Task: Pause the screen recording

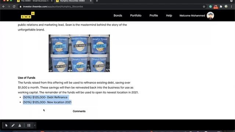Action: (x=29, y=125)
